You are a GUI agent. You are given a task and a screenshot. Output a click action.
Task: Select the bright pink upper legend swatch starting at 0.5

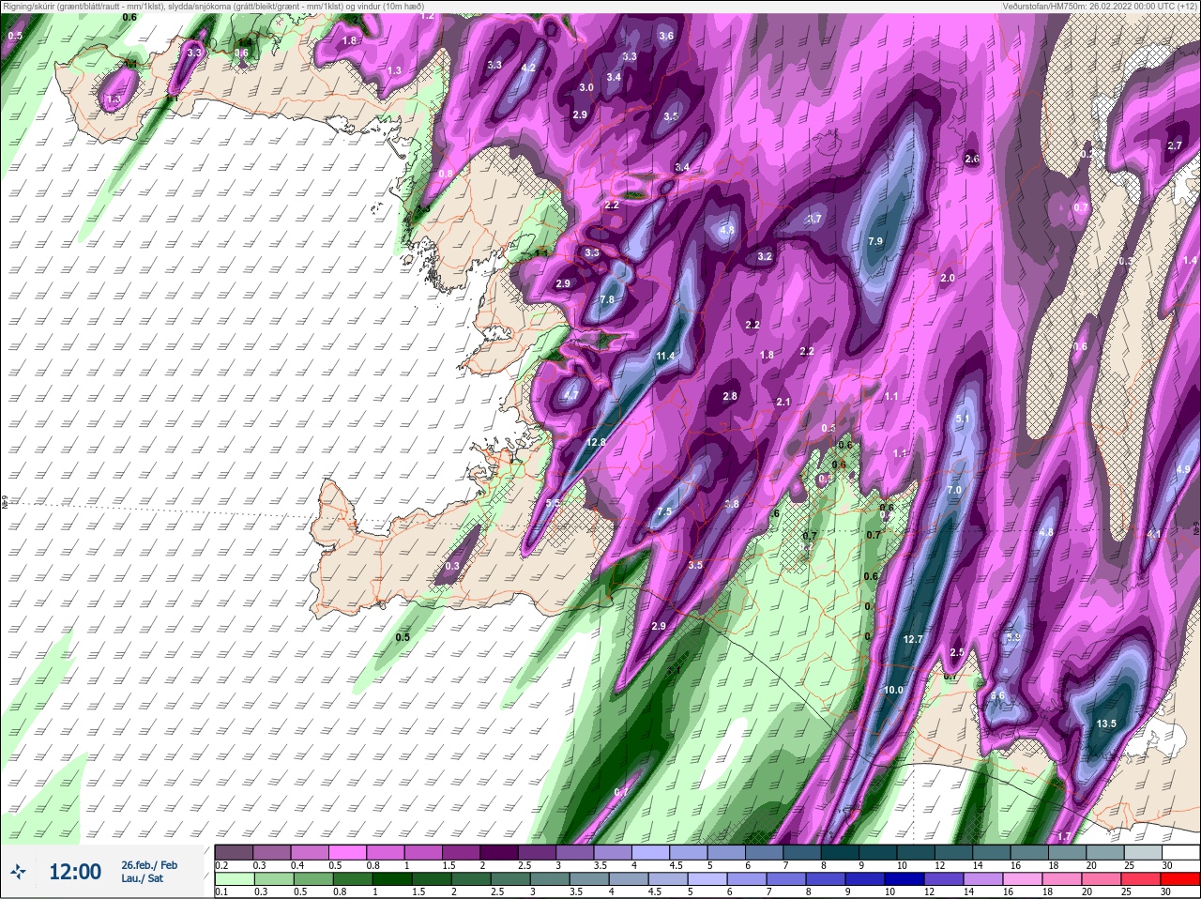coord(348,852)
